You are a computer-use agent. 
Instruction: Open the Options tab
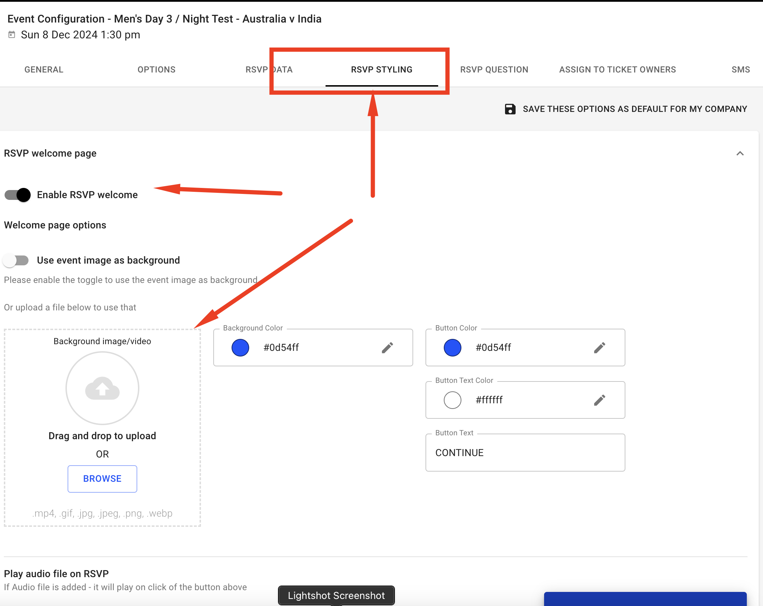coord(156,70)
